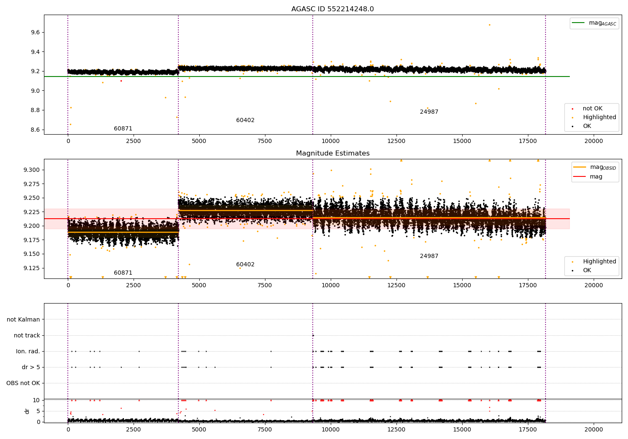
Task: Click the 10 tick on the dr axis
Action: click(x=36, y=400)
